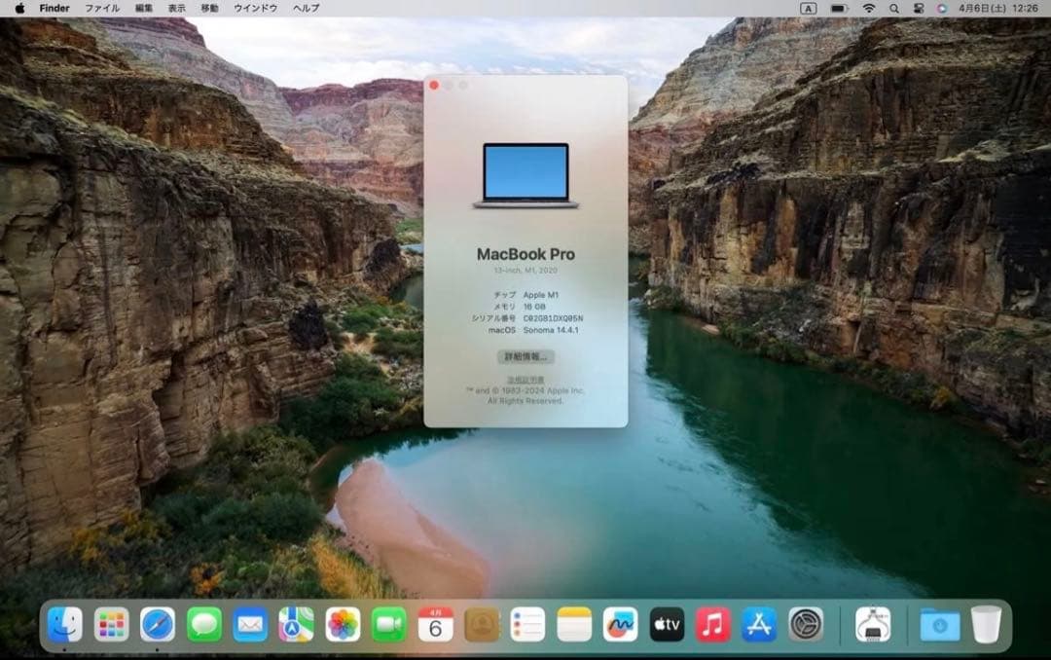Click the macOS label in the About window

coord(502,330)
